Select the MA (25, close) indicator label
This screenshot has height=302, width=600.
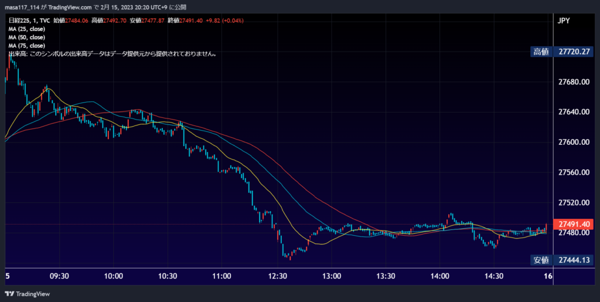pos(27,29)
